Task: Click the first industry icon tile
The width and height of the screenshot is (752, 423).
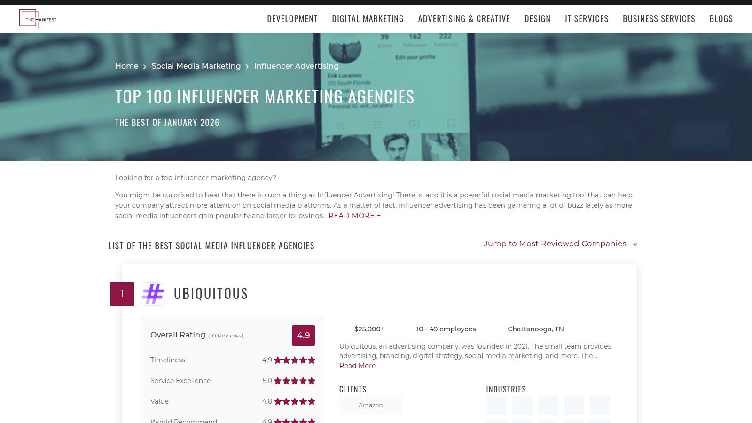Action: point(496,406)
